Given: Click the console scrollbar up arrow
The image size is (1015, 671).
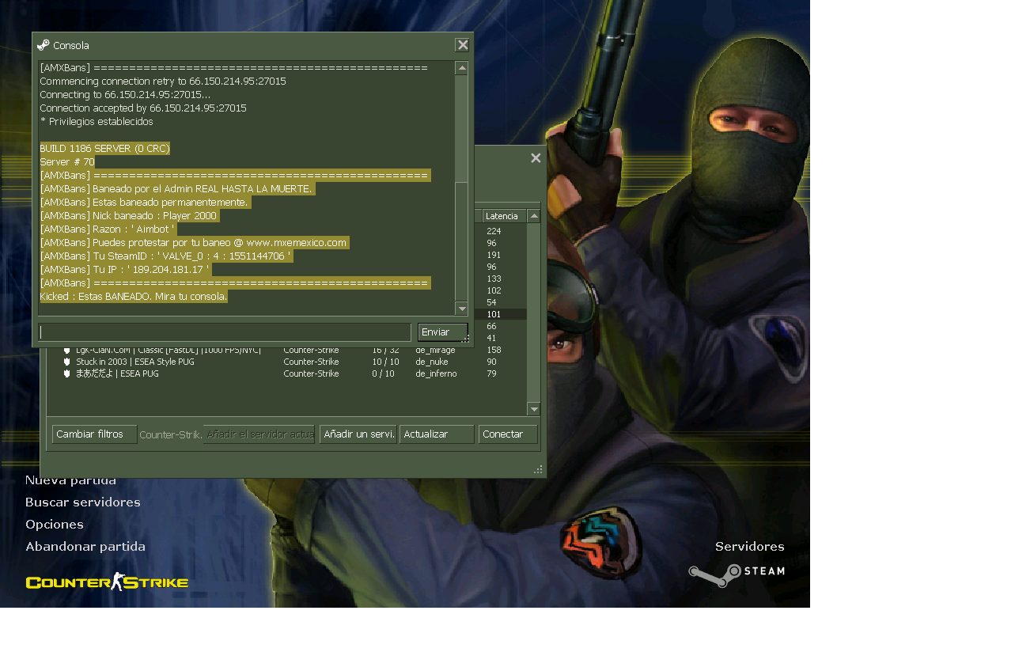Looking at the screenshot, I should pyautogui.click(x=461, y=69).
